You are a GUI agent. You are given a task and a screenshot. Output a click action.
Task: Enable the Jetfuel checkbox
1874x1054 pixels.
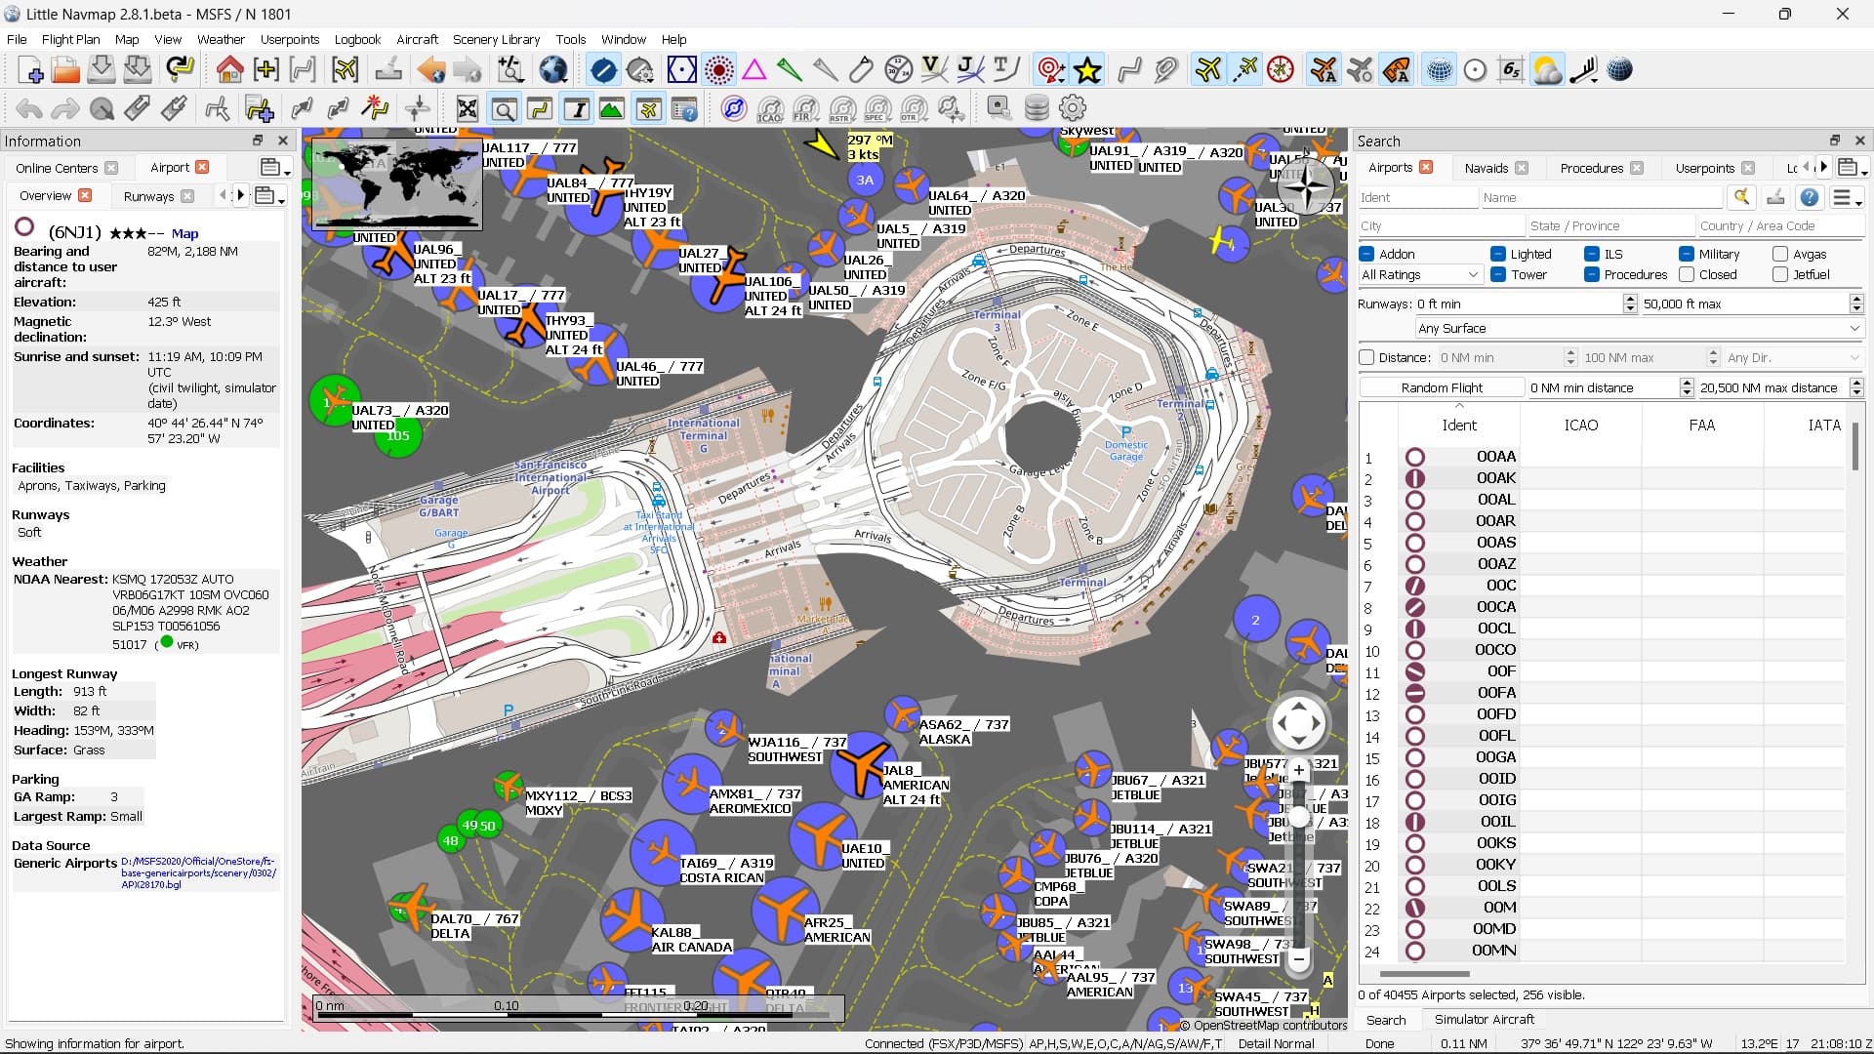1779,274
